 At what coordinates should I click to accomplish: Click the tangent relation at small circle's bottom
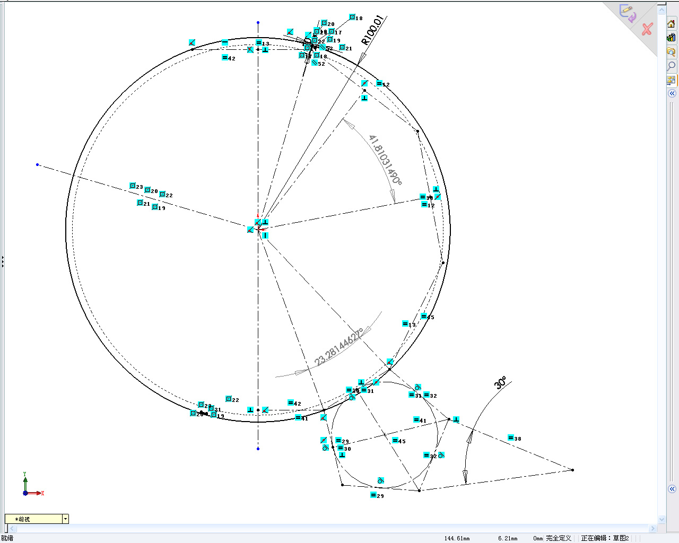coord(380,480)
